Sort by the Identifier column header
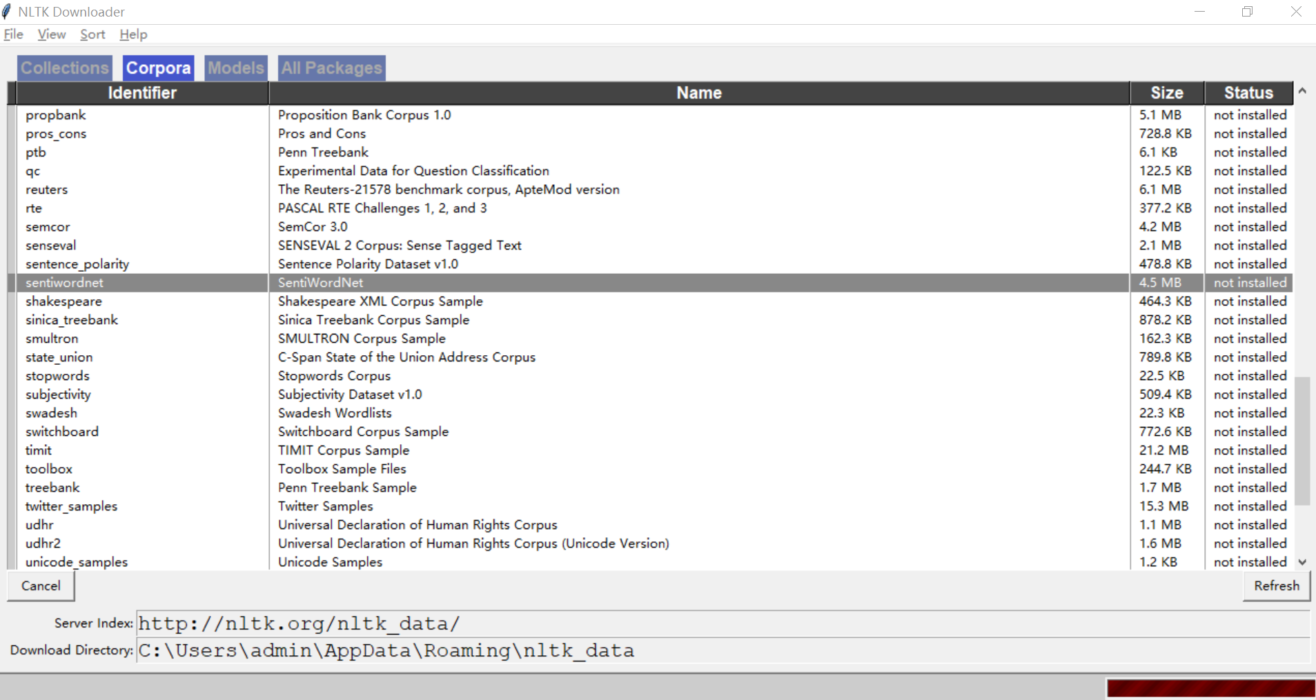1316x700 pixels. 142,93
